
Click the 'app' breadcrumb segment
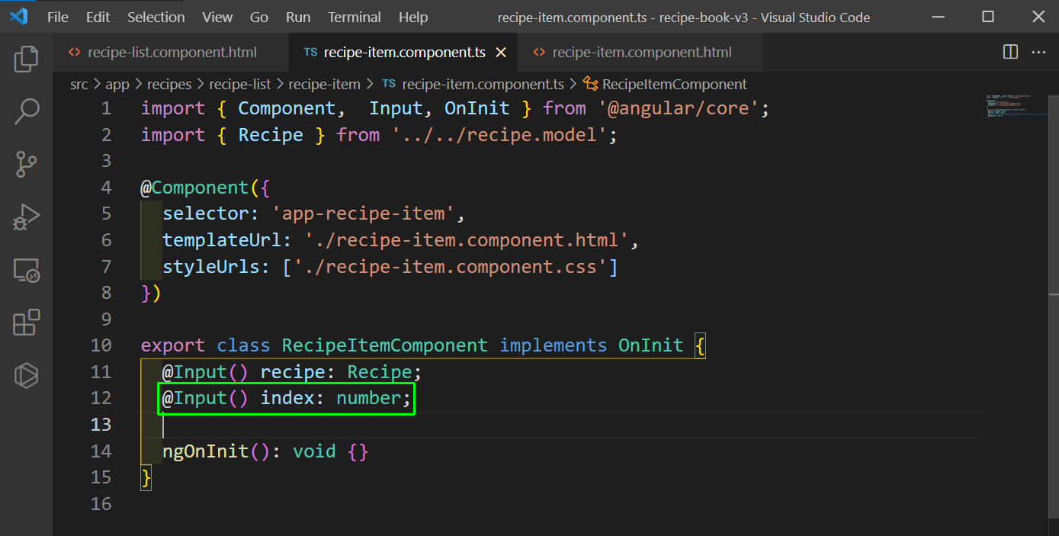click(117, 84)
